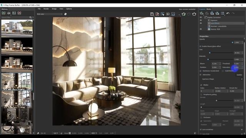The height and width of the screenshot is (138, 246).
Task: Click the Opacity slider handle
Action: [x=232, y=43]
